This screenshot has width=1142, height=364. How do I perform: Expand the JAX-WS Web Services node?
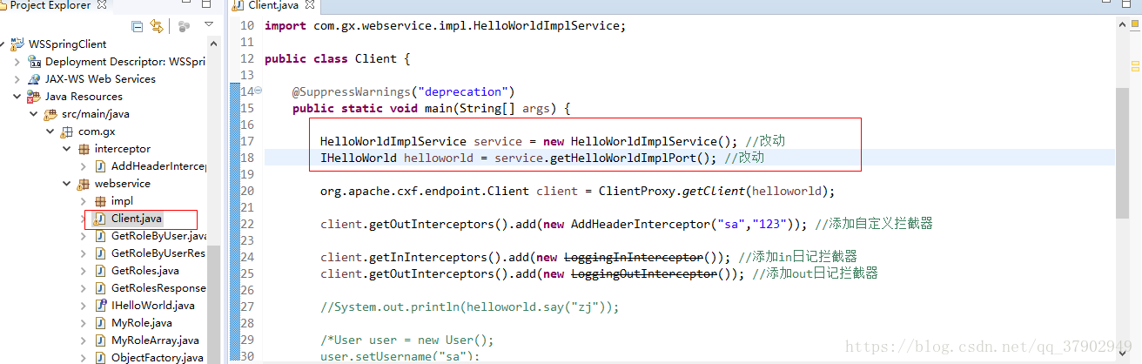(17, 79)
